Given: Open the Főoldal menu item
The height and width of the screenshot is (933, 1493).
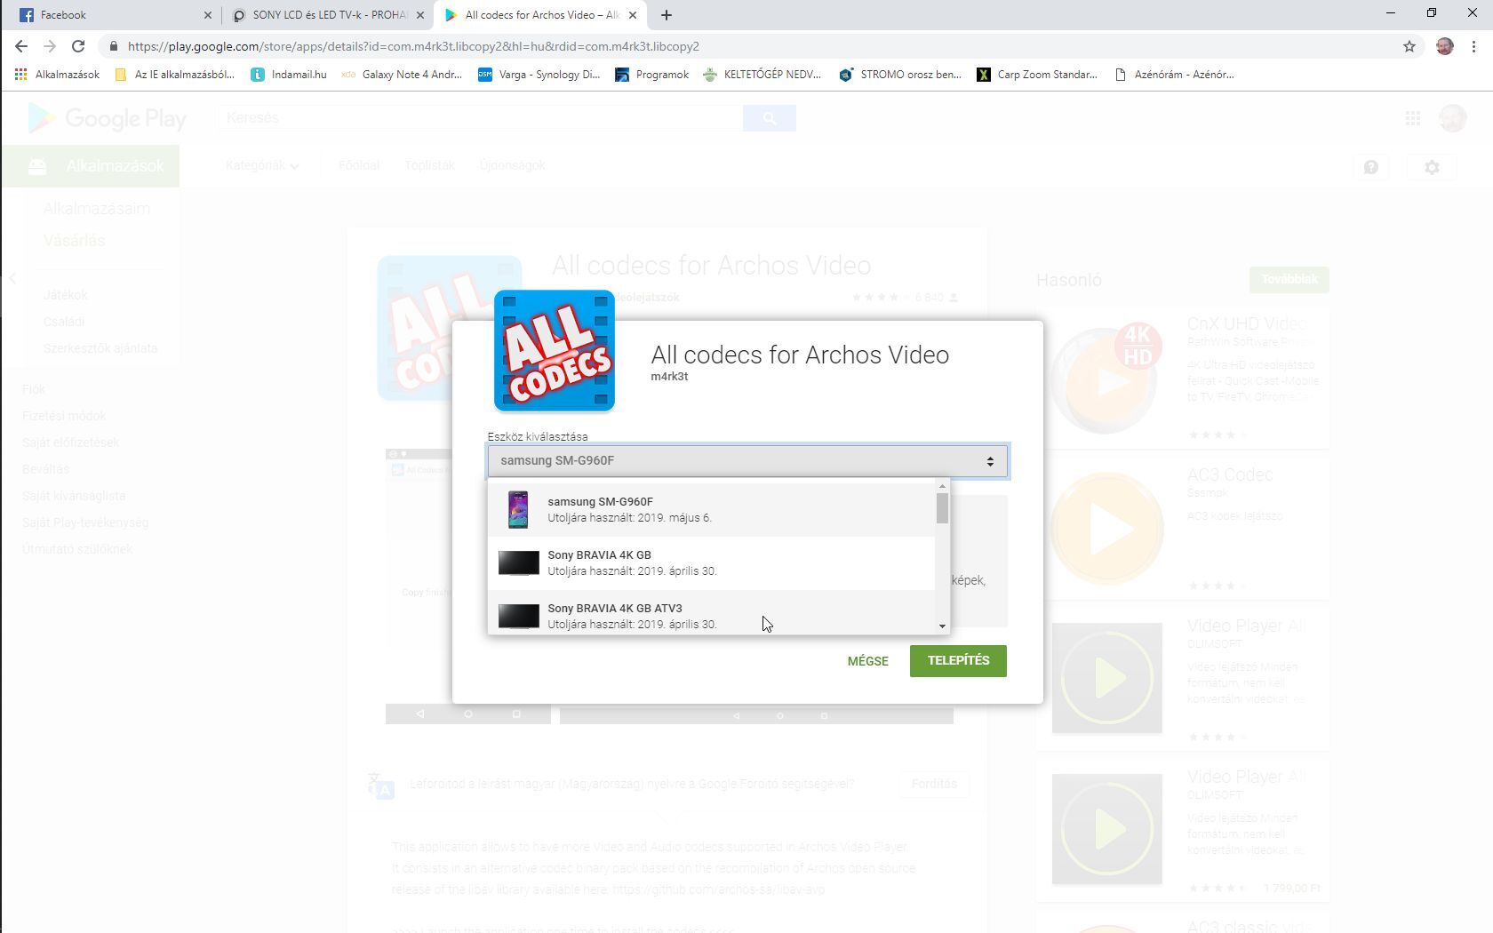Looking at the screenshot, I should point(359,165).
